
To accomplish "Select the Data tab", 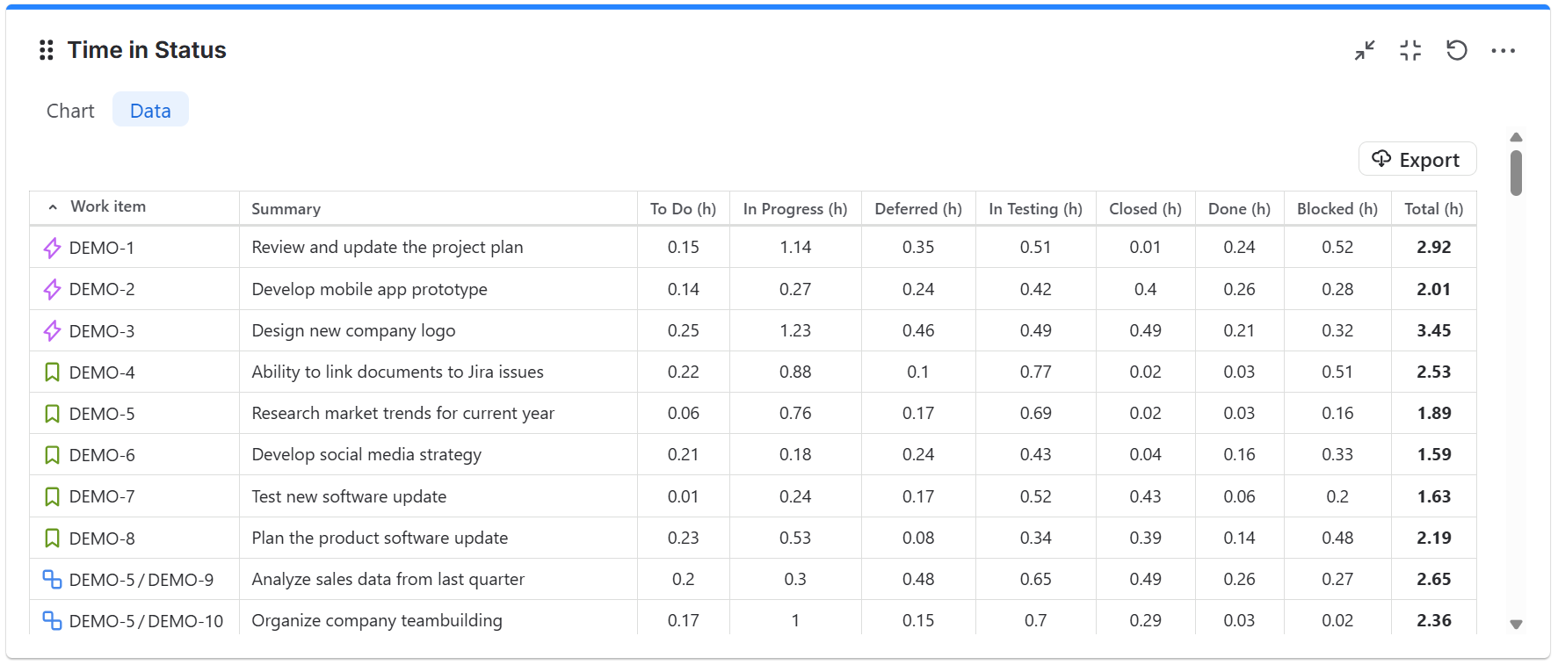I will click(x=150, y=111).
